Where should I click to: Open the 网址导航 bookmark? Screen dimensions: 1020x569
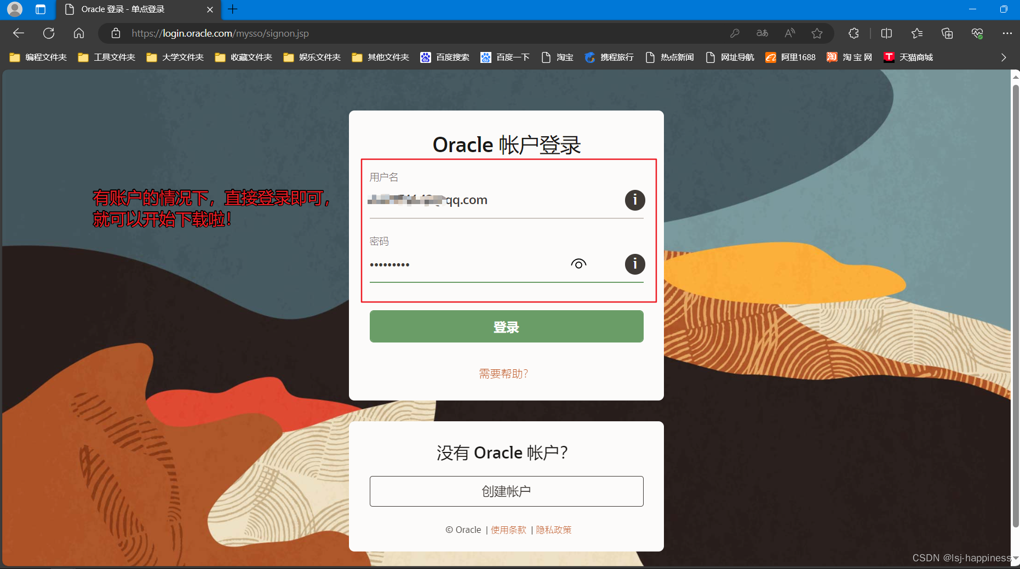730,57
